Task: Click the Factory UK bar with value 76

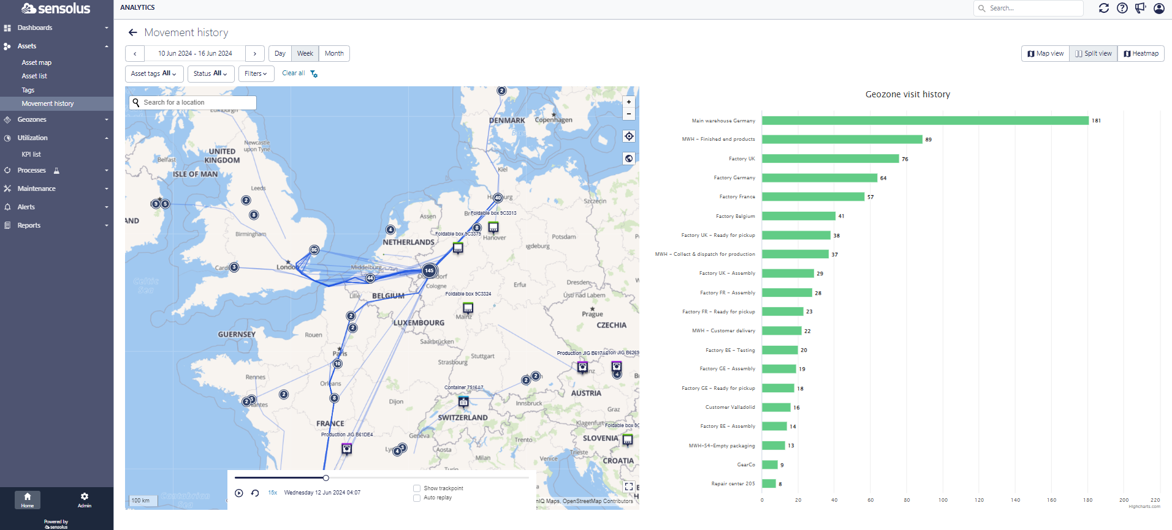Action: (x=831, y=159)
